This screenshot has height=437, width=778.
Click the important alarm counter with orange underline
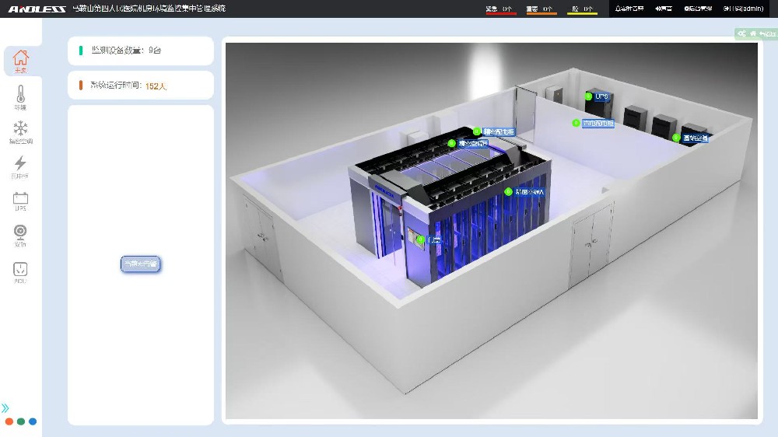(541, 9)
